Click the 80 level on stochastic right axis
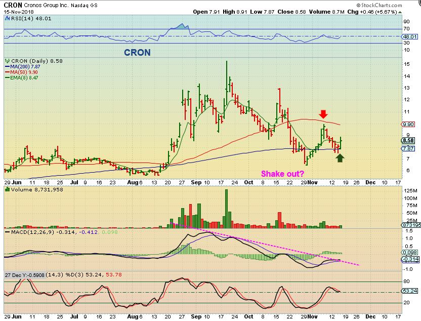 pyautogui.click(x=407, y=282)
